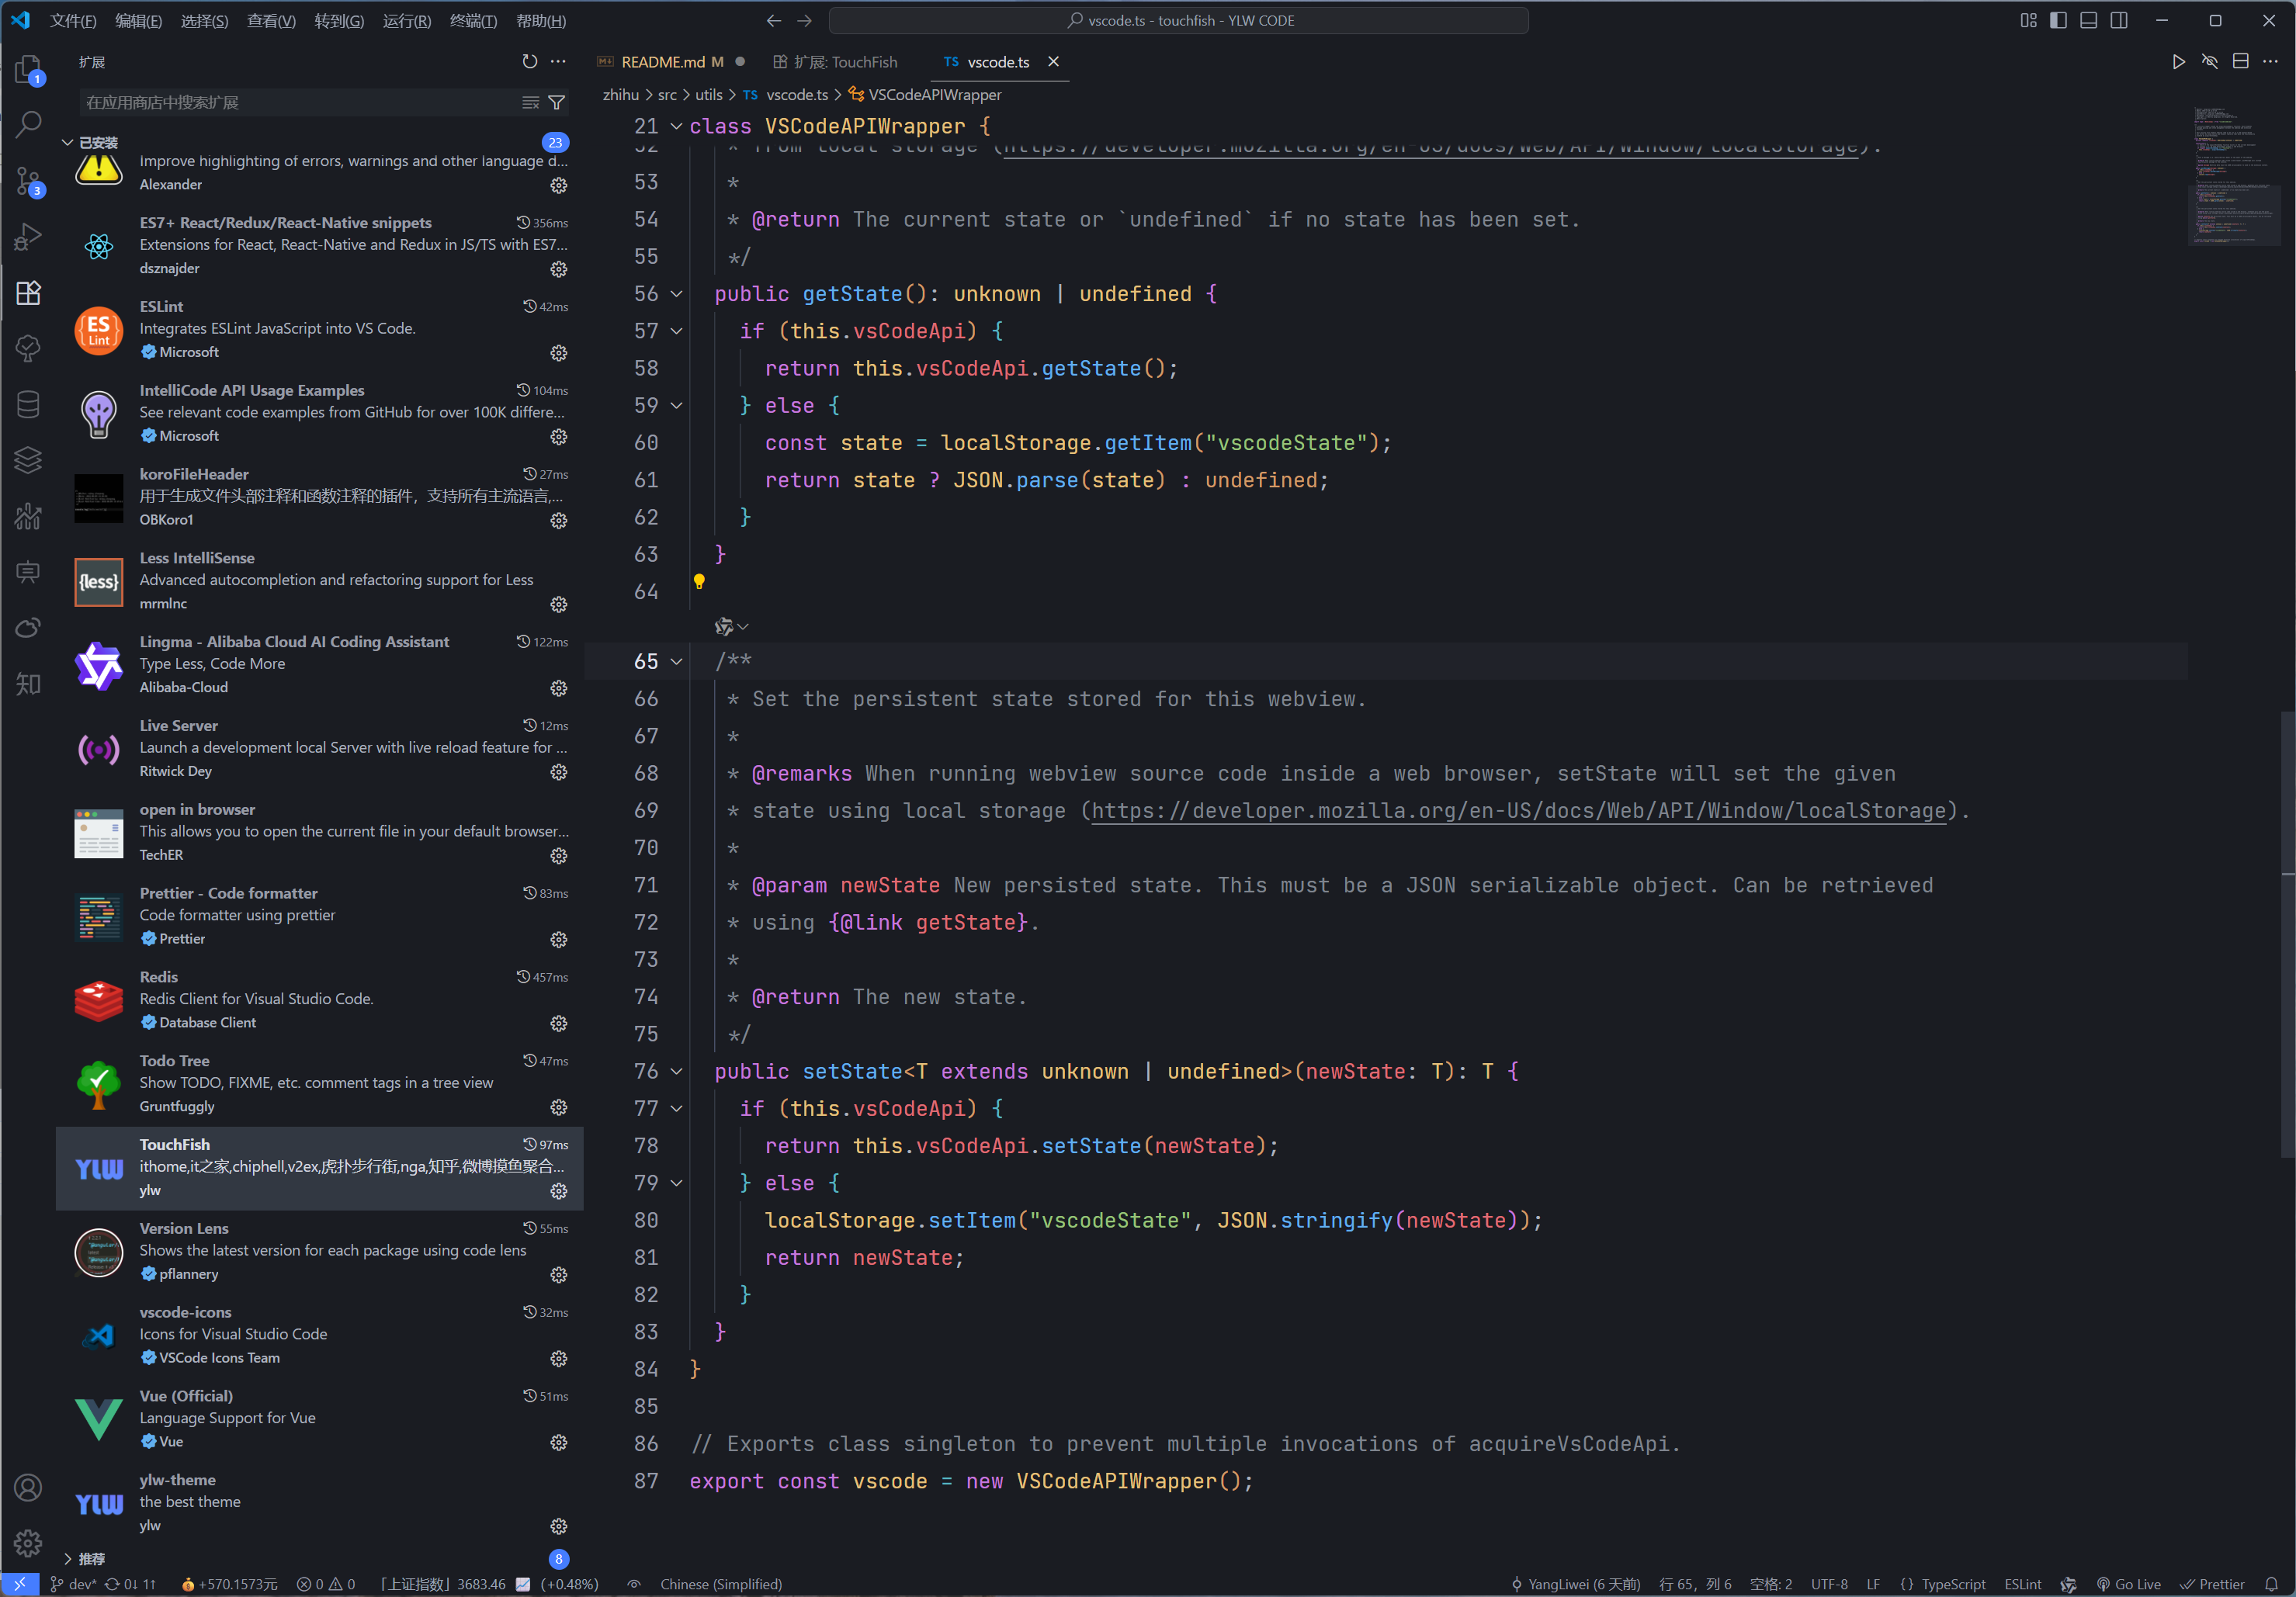The height and width of the screenshot is (1597, 2296).
Task: Open the Zhihu (知) activity bar icon
Action: coord(28,684)
